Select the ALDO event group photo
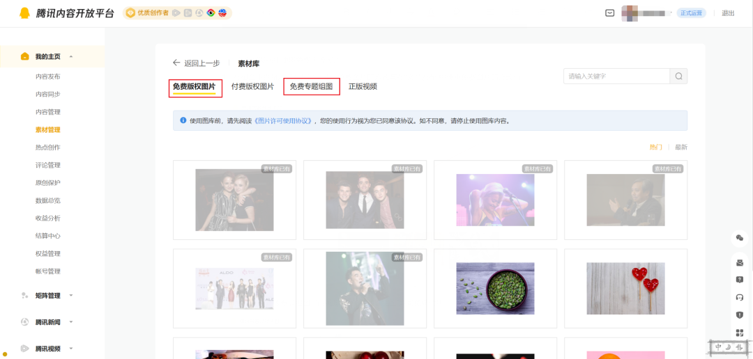 pos(234,289)
